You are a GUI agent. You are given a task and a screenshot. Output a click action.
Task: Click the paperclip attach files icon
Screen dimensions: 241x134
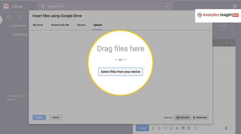click(159, 128)
